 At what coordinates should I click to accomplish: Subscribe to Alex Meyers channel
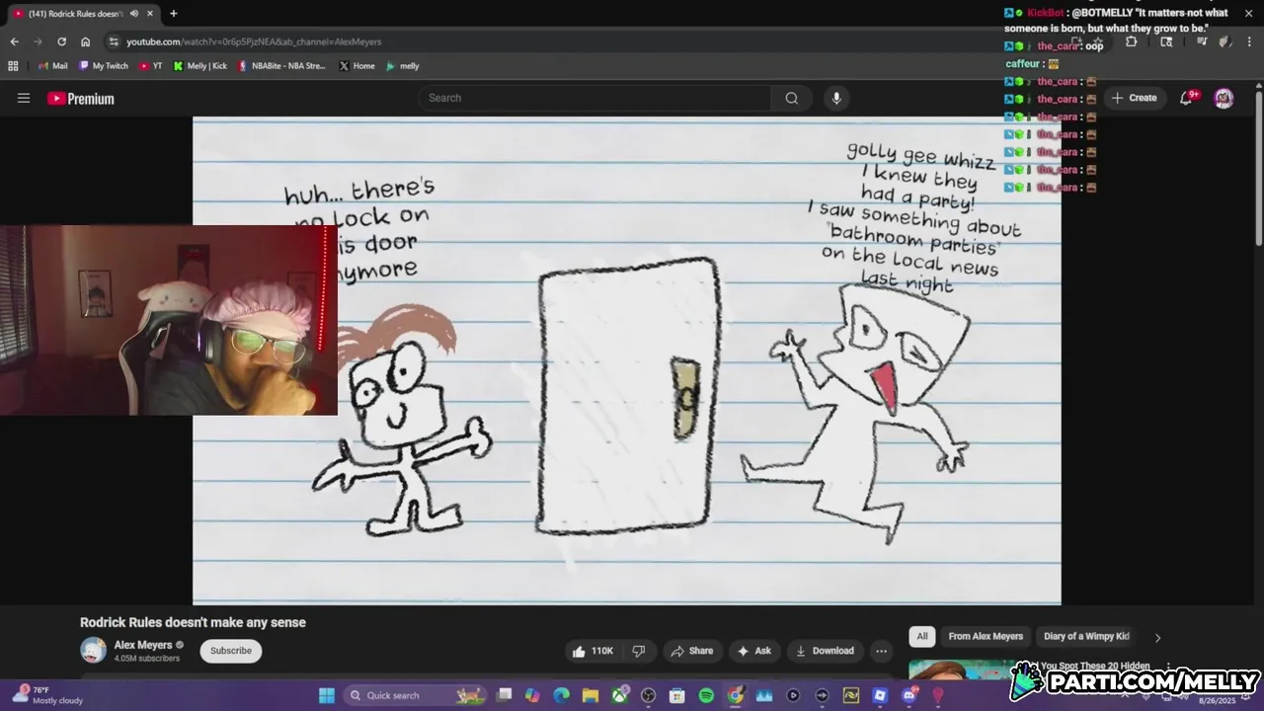point(231,651)
